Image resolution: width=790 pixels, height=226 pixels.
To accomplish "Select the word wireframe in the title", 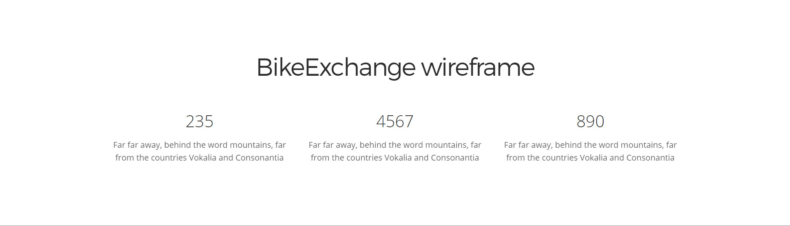I will tap(478, 67).
